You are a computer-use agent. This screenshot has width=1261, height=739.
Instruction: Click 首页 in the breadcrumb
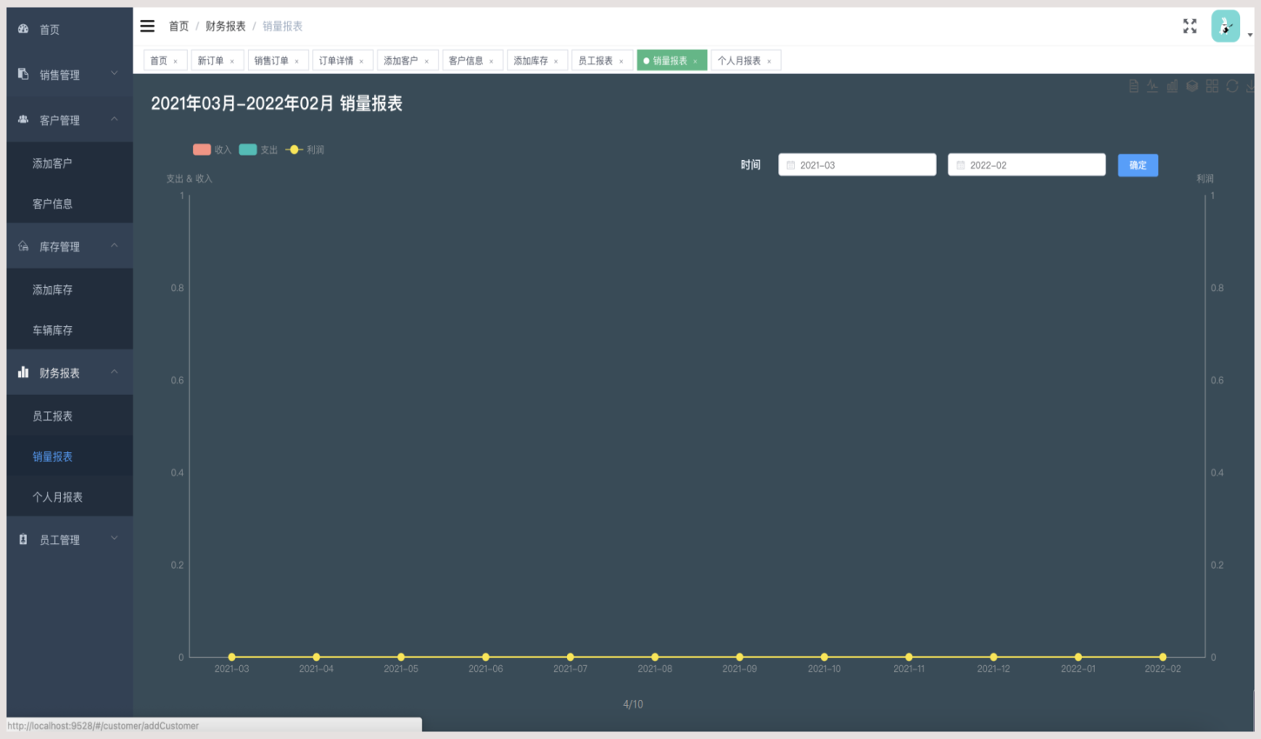tap(178, 26)
